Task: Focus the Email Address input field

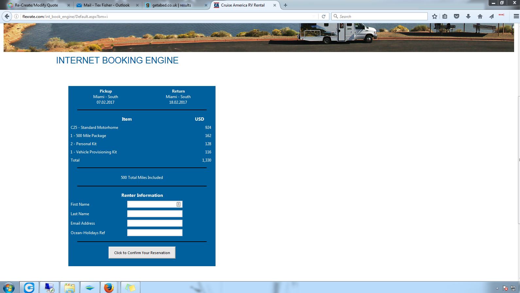Action: (x=155, y=223)
